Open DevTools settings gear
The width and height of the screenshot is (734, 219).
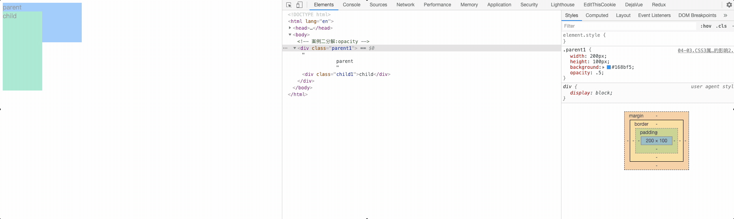tap(729, 5)
